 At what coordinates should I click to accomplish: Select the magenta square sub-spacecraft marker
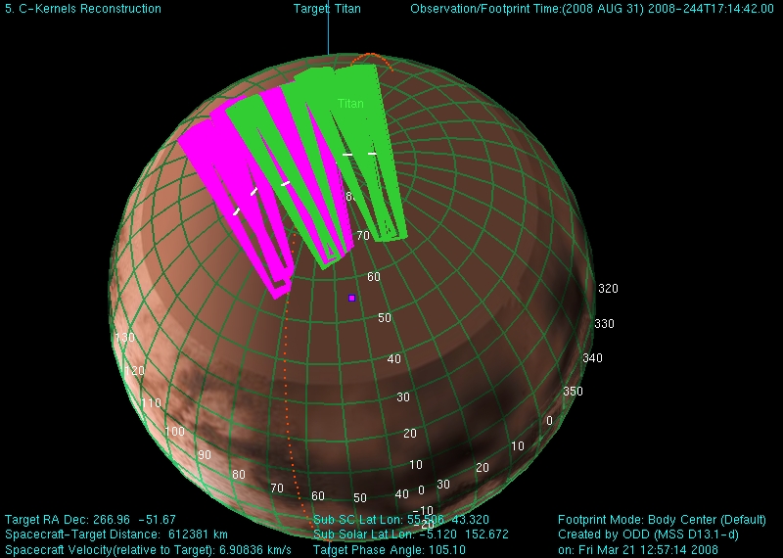pyautogui.click(x=351, y=299)
